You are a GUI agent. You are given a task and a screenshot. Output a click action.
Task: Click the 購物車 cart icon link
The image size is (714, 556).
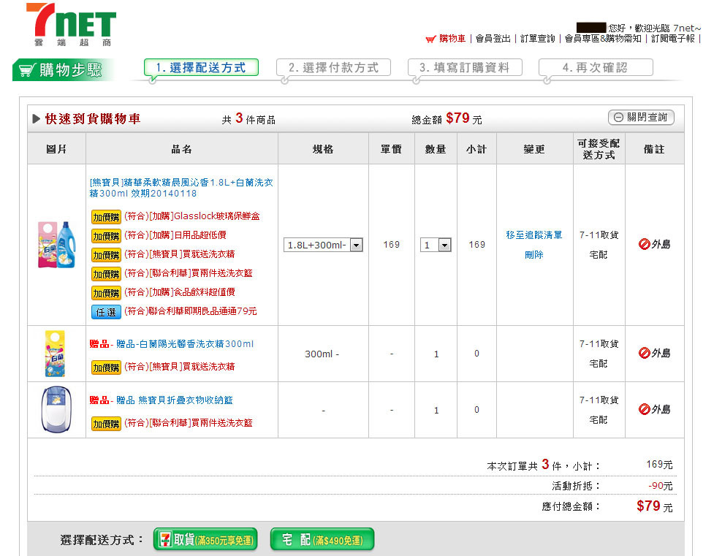point(445,39)
